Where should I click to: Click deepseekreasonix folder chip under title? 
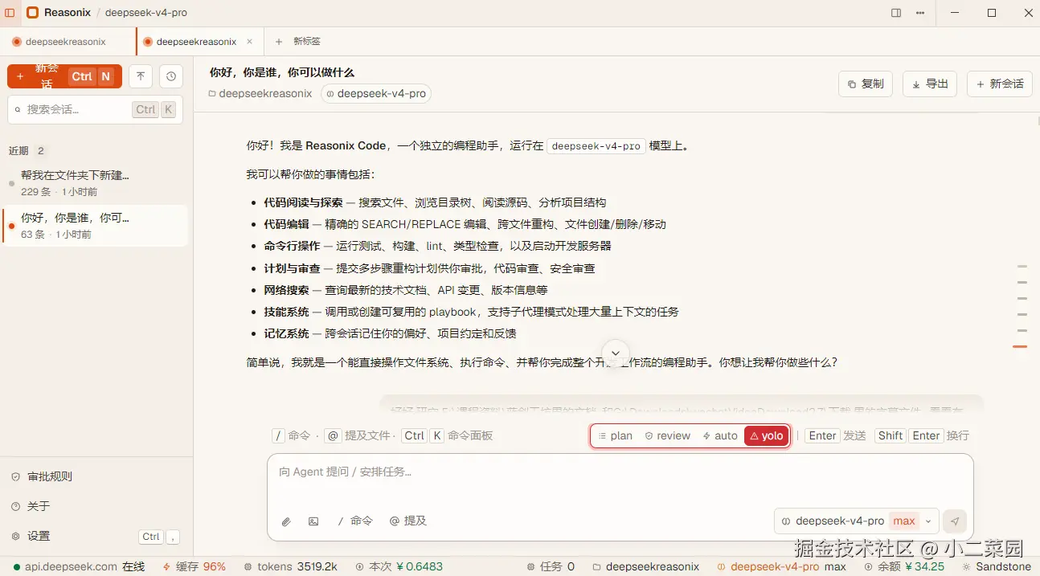pyautogui.click(x=260, y=94)
